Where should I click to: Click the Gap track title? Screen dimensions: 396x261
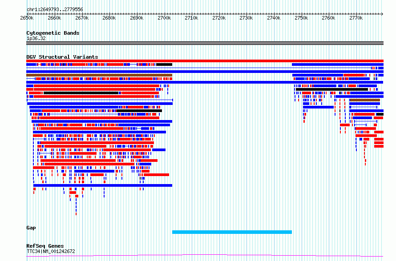click(31, 228)
